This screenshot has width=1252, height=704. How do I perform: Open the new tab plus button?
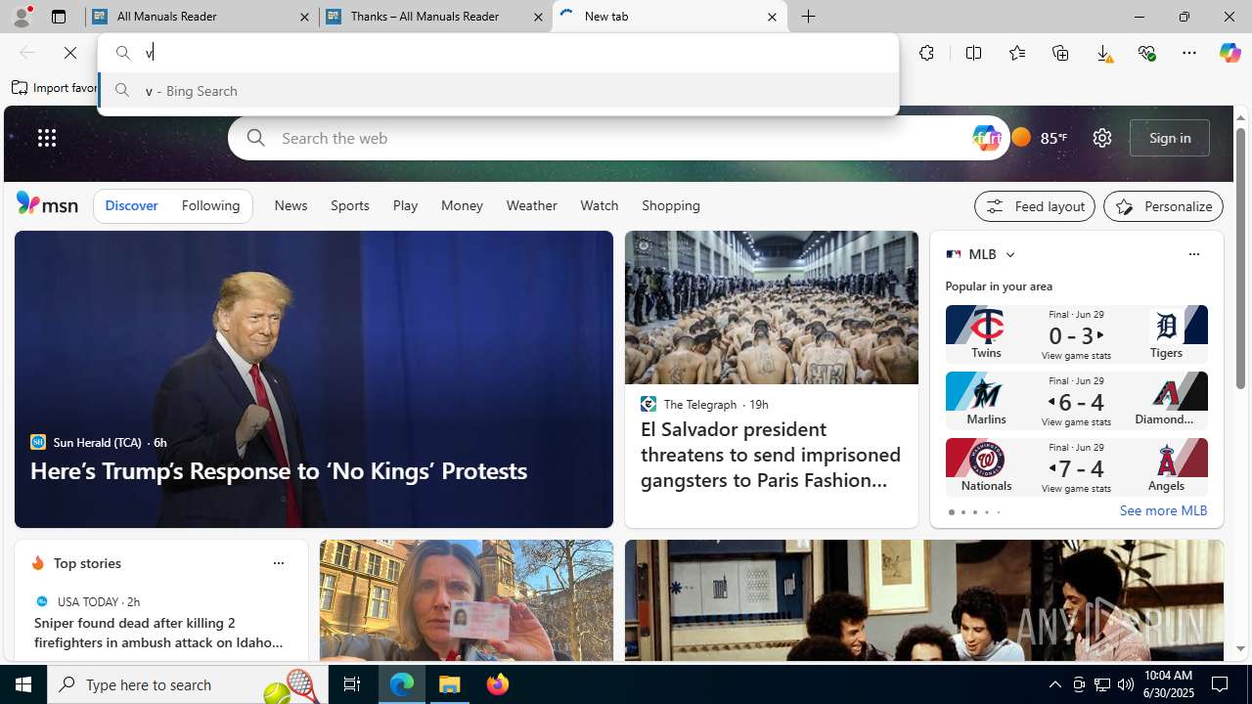pyautogui.click(x=809, y=17)
